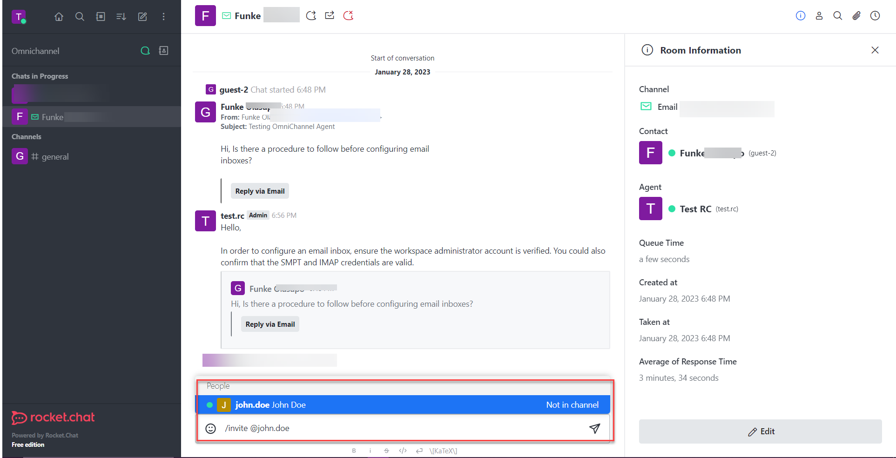Click the F room avatar in header

[x=205, y=16]
